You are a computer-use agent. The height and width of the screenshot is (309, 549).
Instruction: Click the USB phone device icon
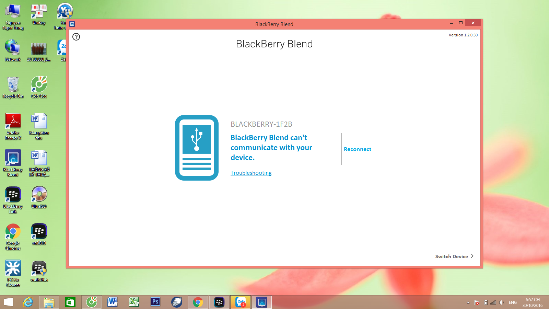(x=197, y=148)
